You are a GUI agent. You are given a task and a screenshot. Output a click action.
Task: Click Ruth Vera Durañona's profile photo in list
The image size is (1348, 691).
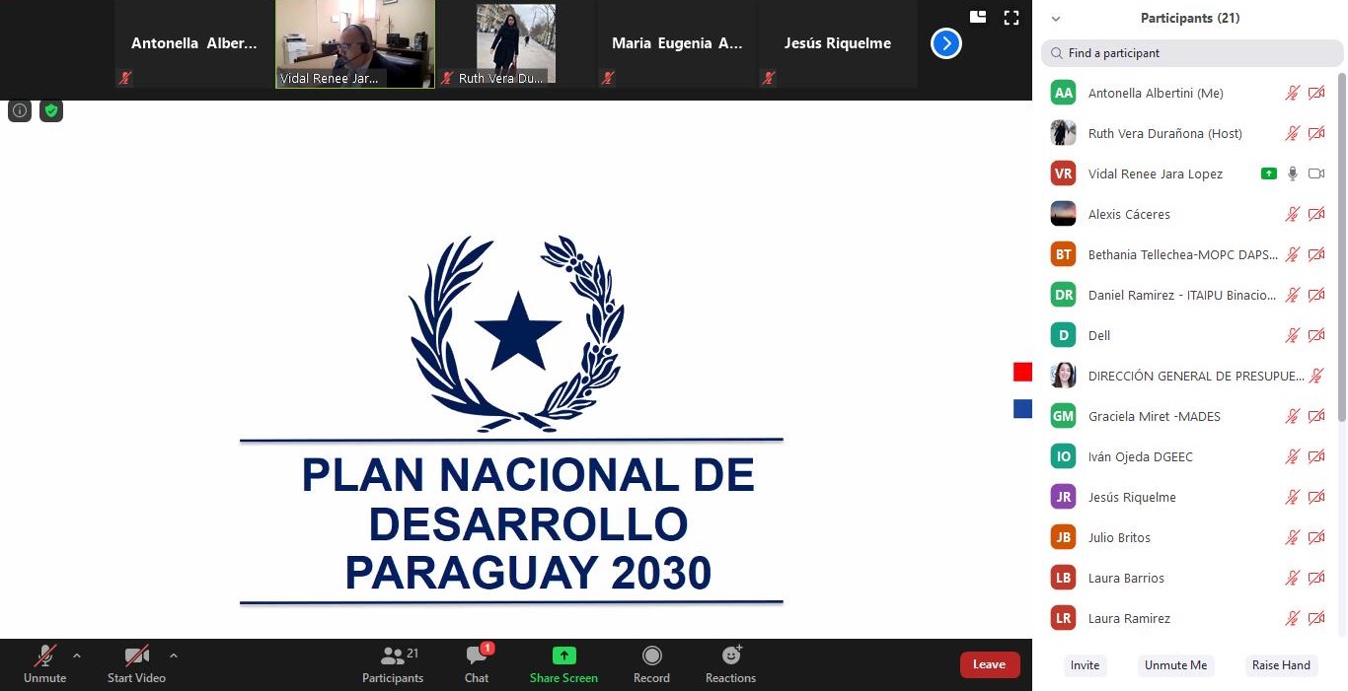[x=1063, y=133]
